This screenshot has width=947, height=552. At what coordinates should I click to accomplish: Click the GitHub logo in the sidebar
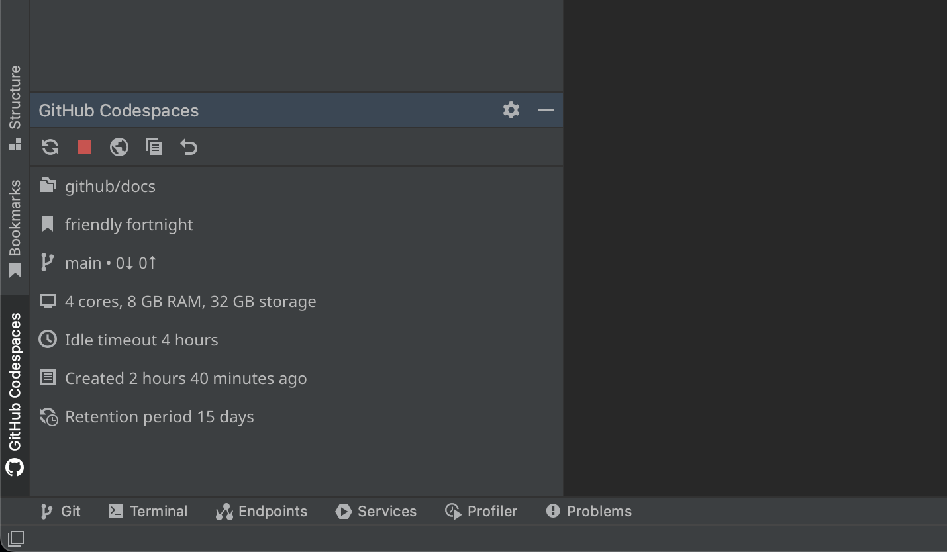pos(15,468)
